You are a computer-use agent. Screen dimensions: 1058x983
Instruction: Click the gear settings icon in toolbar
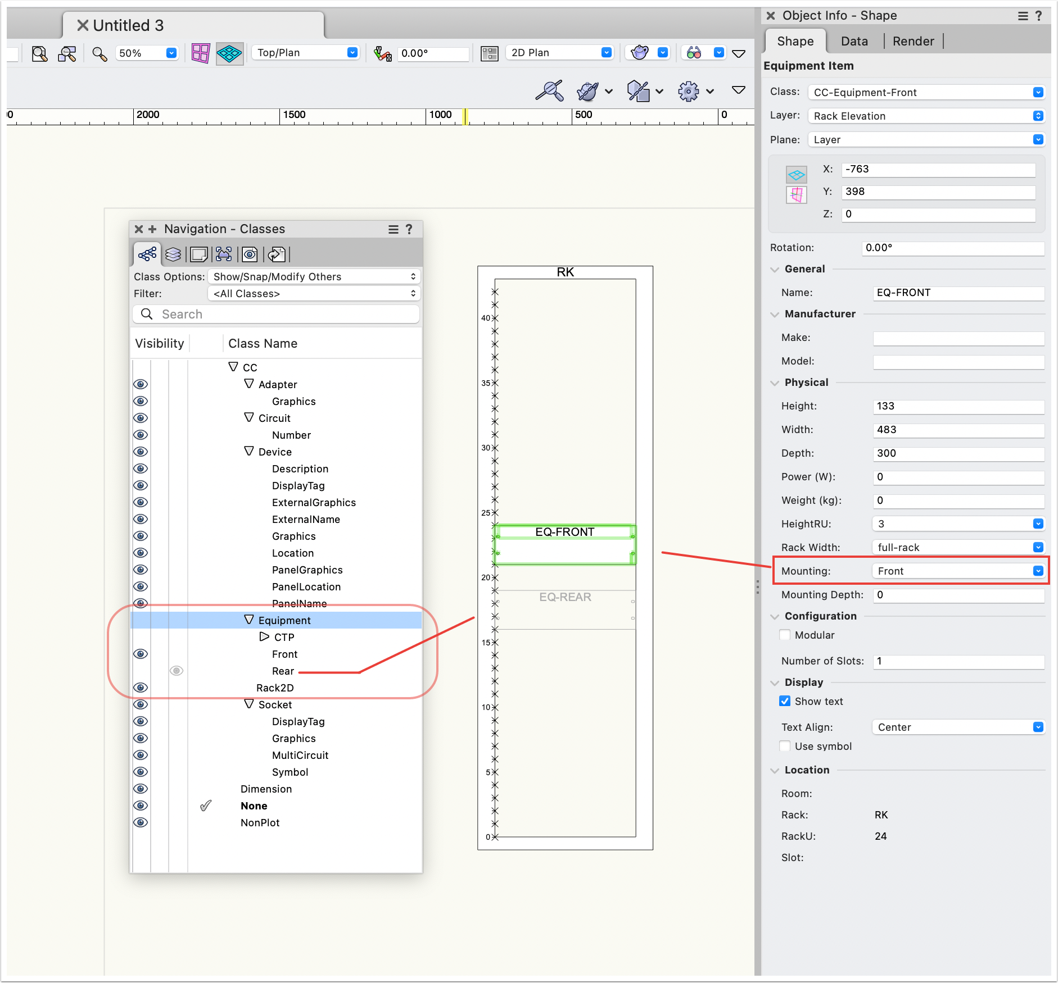tap(688, 91)
